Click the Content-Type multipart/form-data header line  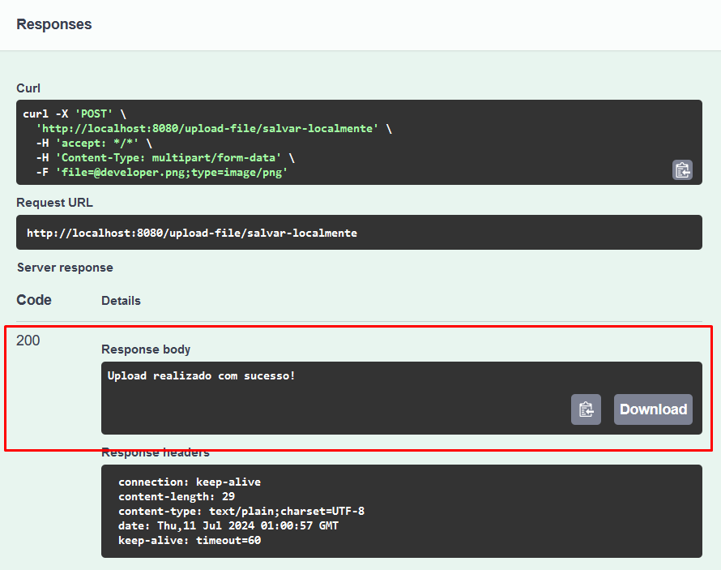pyautogui.click(x=165, y=158)
